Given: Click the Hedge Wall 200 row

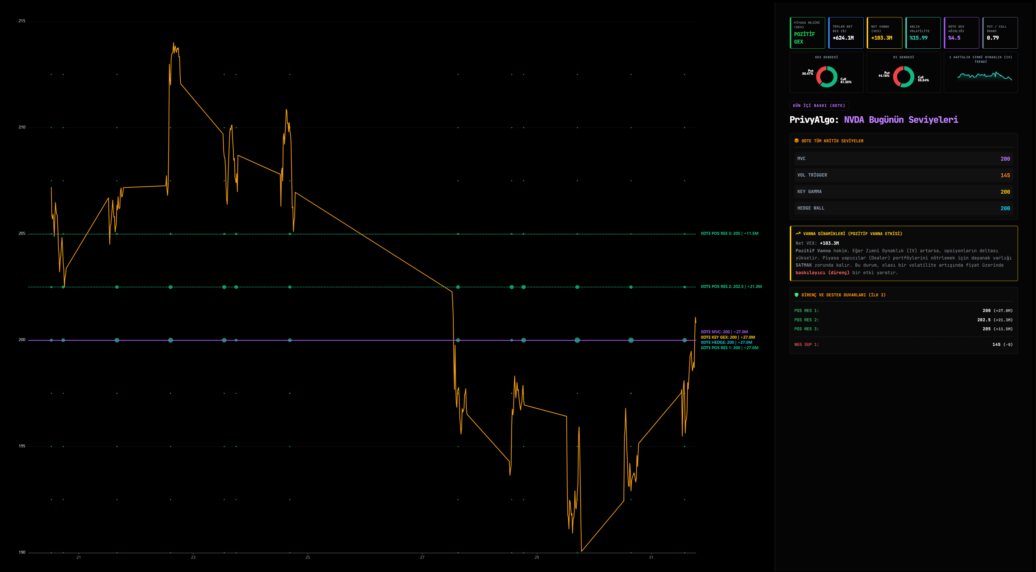Looking at the screenshot, I should [904, 208].
